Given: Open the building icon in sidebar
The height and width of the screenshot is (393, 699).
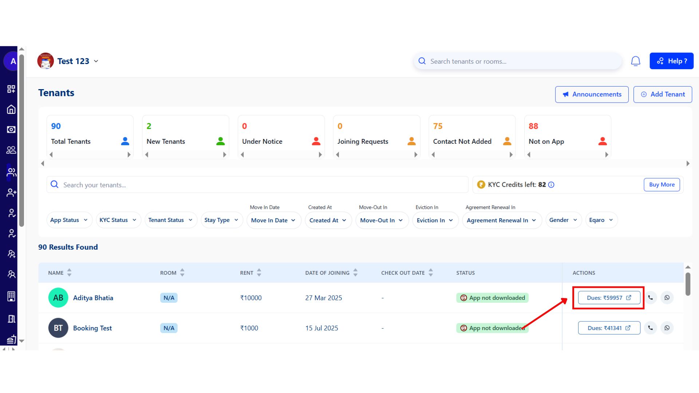Looking at the screenshot, I should (x=11, y=297).
